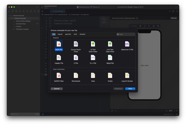Pick the Launch Screen template

[x=127, y=76]
